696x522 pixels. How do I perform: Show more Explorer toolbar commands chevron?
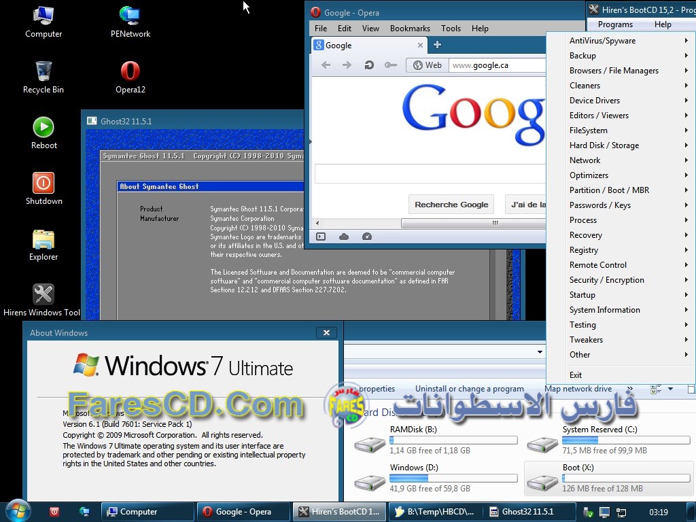pos(630,389)
